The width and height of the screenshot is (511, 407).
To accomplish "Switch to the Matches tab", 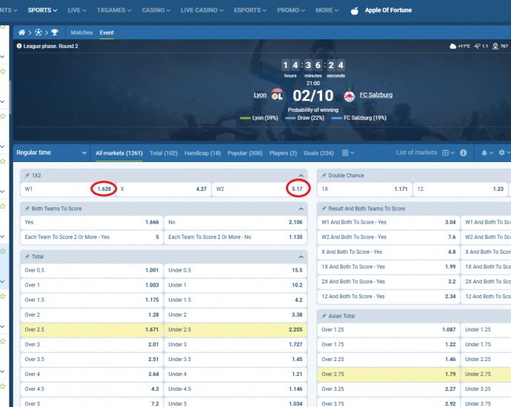I will click(81, 33).
